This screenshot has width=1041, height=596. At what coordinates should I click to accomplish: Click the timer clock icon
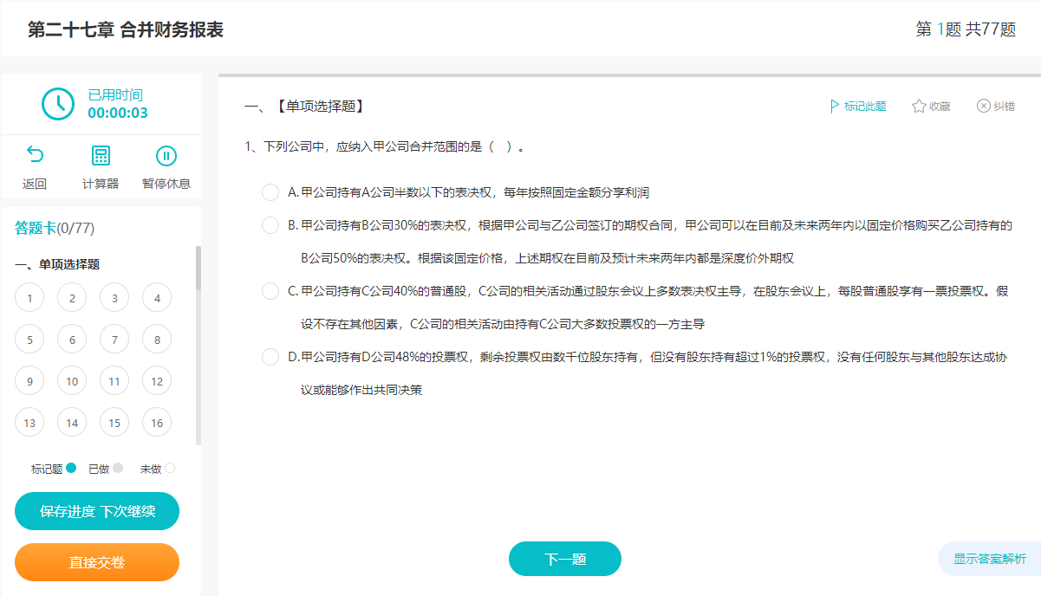[x=57, y=103]
